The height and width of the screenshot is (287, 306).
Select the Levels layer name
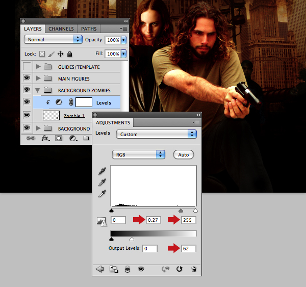pos(104,103)
